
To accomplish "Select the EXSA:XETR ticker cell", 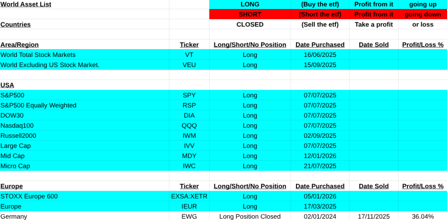I will coord(189,196).
